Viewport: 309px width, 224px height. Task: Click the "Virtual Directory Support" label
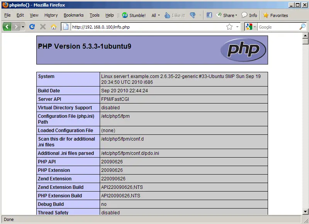pos(65,108)
